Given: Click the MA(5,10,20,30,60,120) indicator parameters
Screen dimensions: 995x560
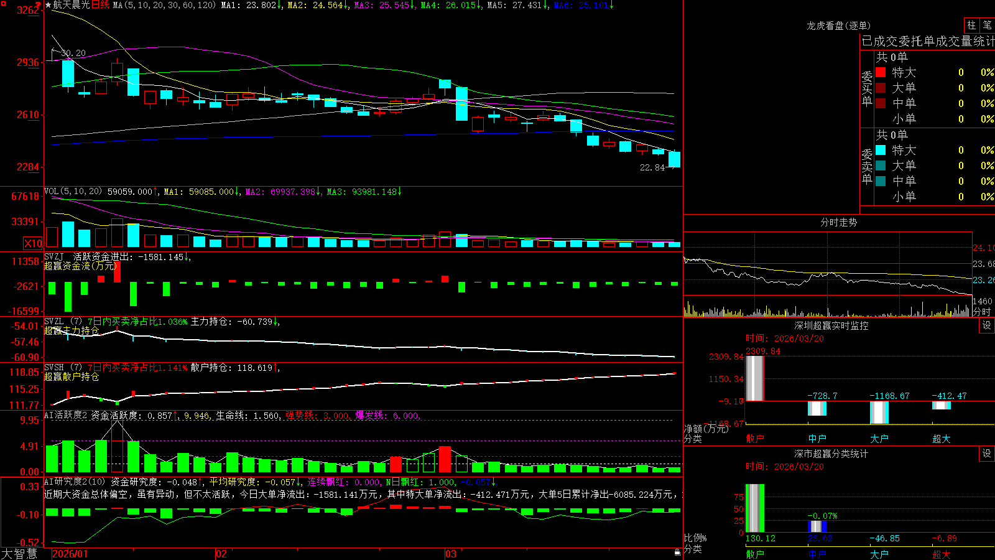Looking at the screenshot, I should click(x=164, y=5).
